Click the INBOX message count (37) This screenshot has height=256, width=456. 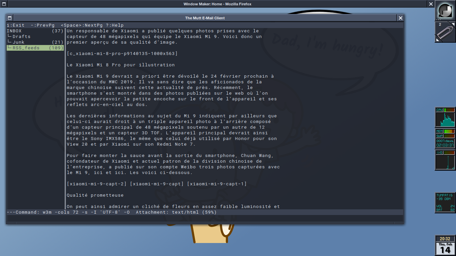(58, 31)
